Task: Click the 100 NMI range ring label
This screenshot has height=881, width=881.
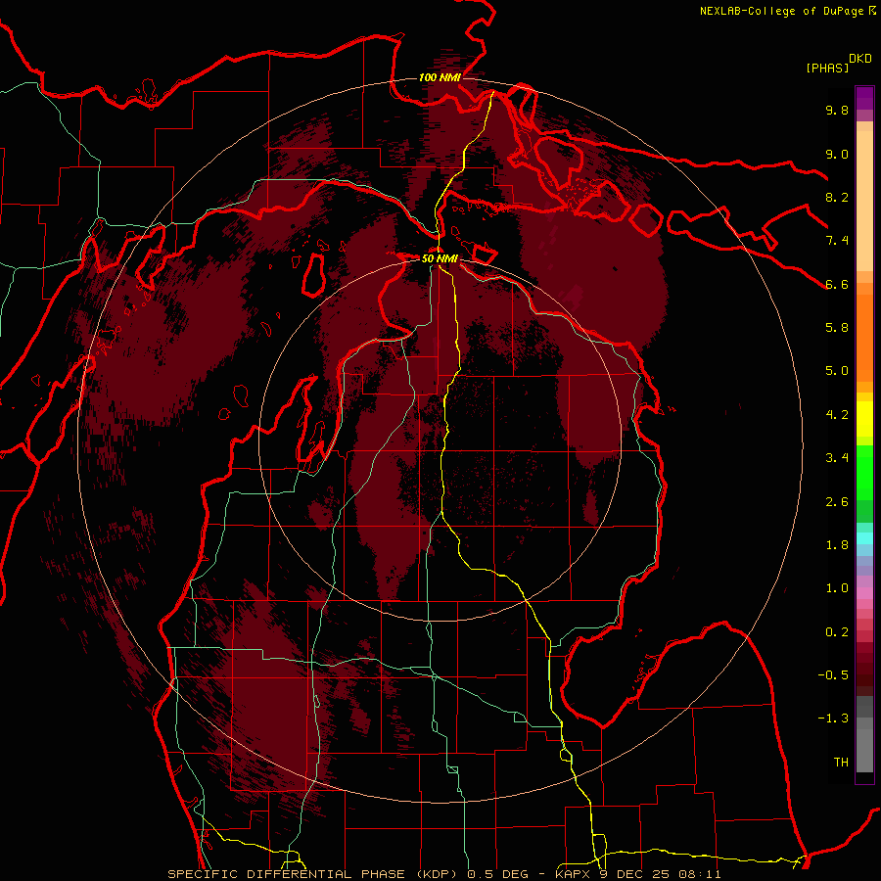Action: pos(440,77)
